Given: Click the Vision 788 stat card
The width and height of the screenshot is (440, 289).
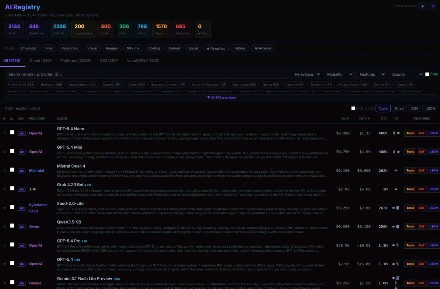Looking at the screenshot, I should pyautogui.click(x=142, y=29).
